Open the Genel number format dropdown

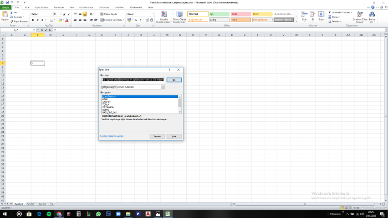[152, 14]
